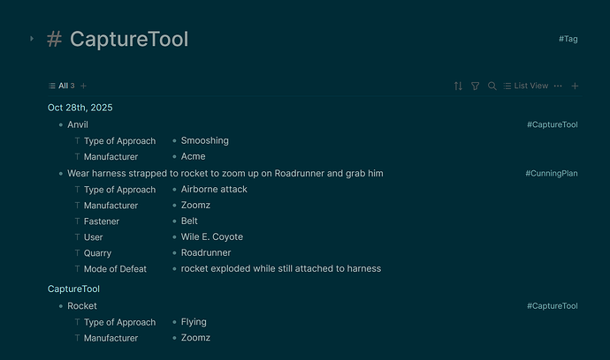Click the CaptureTool group heading
This screenshot has height=360, width=610.
coord(73,289)
